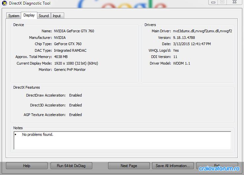Click AGP Texture Acceleration 'Enabled' value
Screen dimensions: 244x175
75,115
